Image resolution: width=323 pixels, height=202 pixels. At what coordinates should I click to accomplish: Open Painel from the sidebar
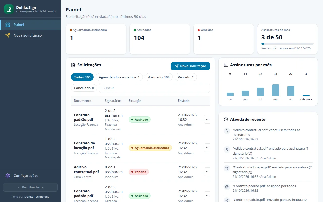(30, 25)
